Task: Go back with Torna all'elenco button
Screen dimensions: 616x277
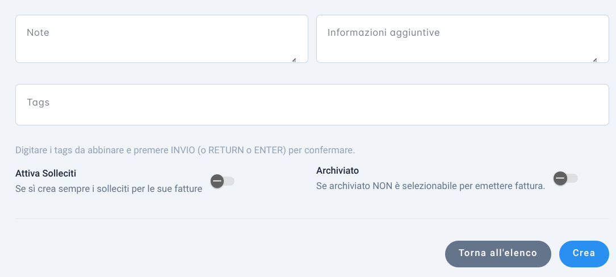Action: [x=498, y=254]
